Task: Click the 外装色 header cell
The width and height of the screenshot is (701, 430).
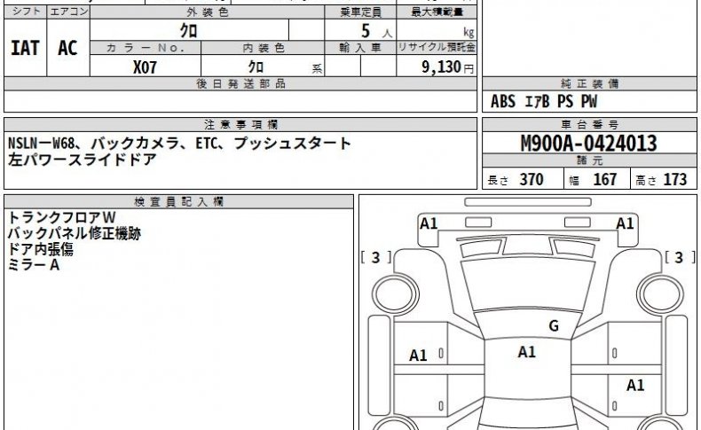Action: point(207,12)
